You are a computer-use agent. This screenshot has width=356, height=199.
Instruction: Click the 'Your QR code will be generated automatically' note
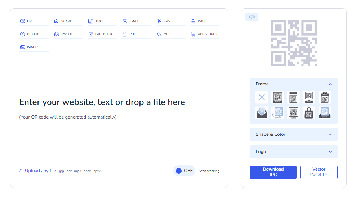coord(68,117)
